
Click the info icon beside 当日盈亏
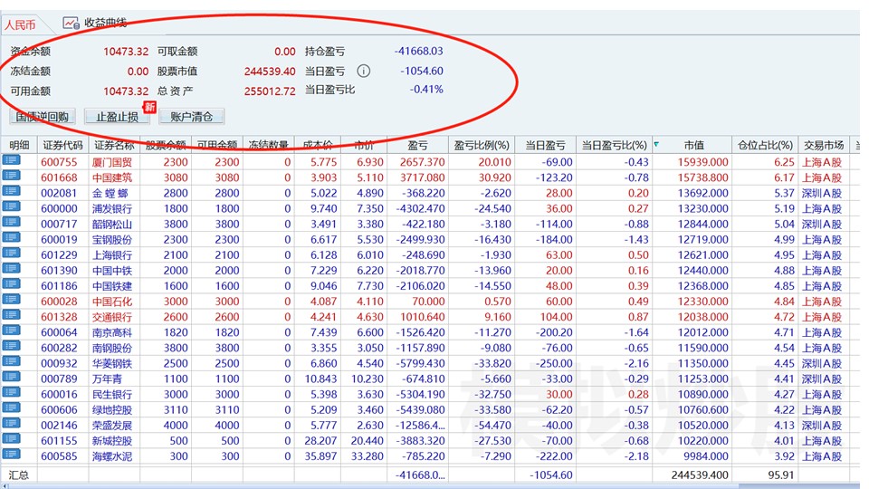363,71
